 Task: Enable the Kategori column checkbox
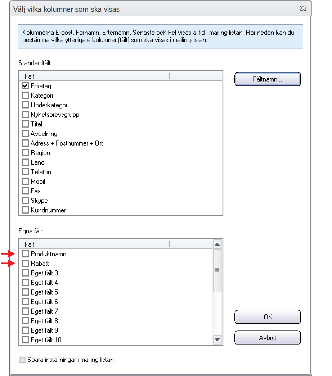(25, 95)
